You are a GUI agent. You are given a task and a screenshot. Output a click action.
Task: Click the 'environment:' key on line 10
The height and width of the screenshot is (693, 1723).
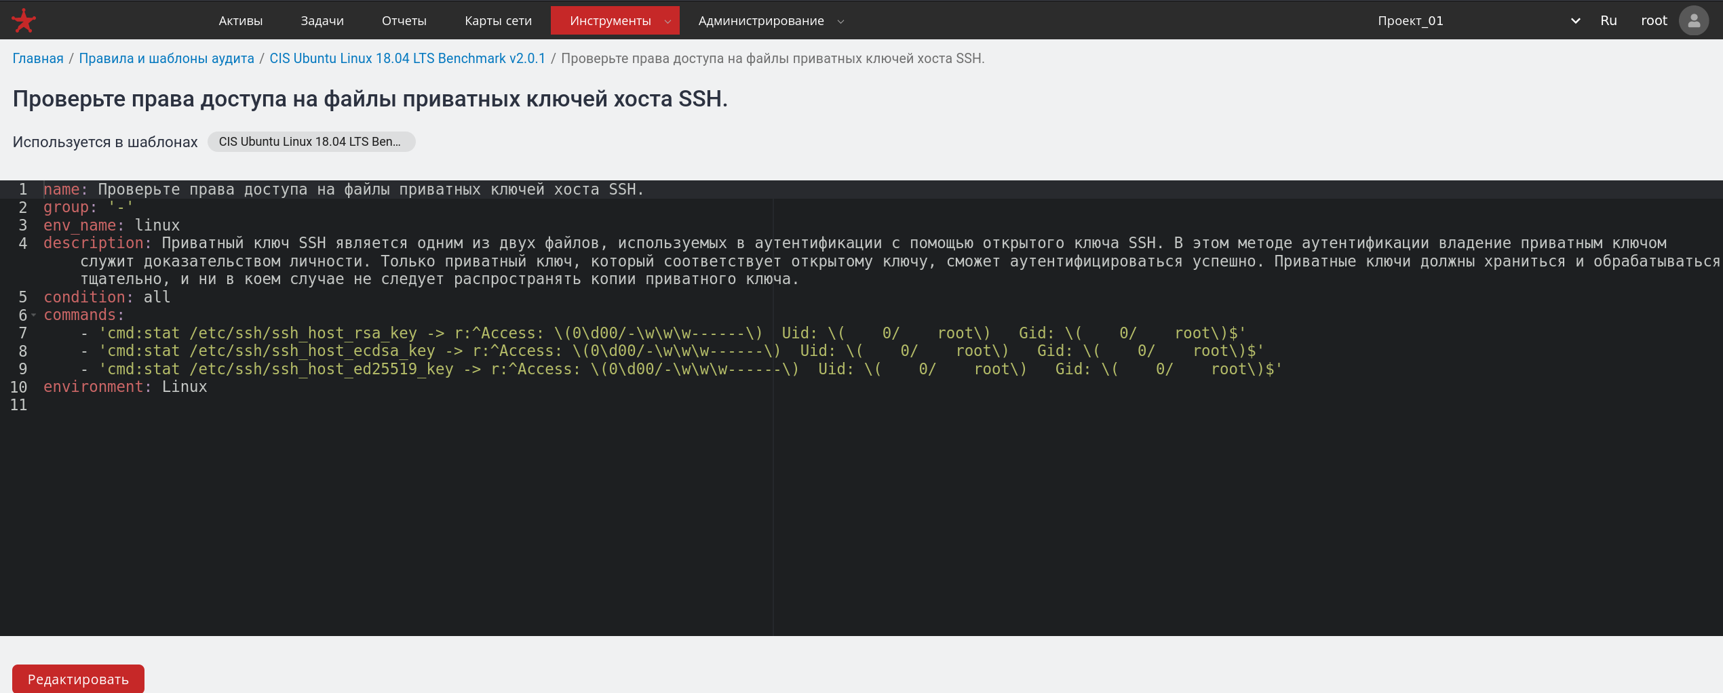[98, 387]
